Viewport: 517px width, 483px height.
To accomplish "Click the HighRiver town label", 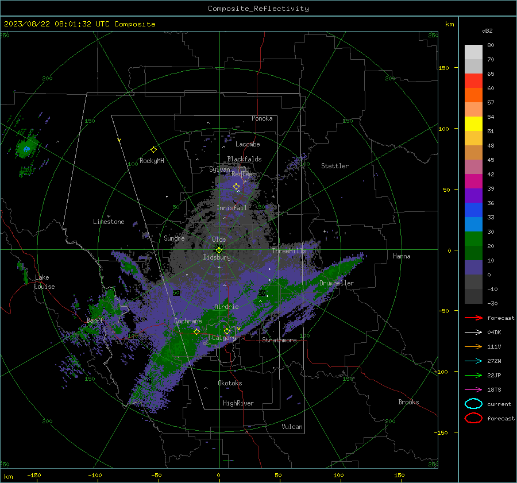I will click(238, 403).
